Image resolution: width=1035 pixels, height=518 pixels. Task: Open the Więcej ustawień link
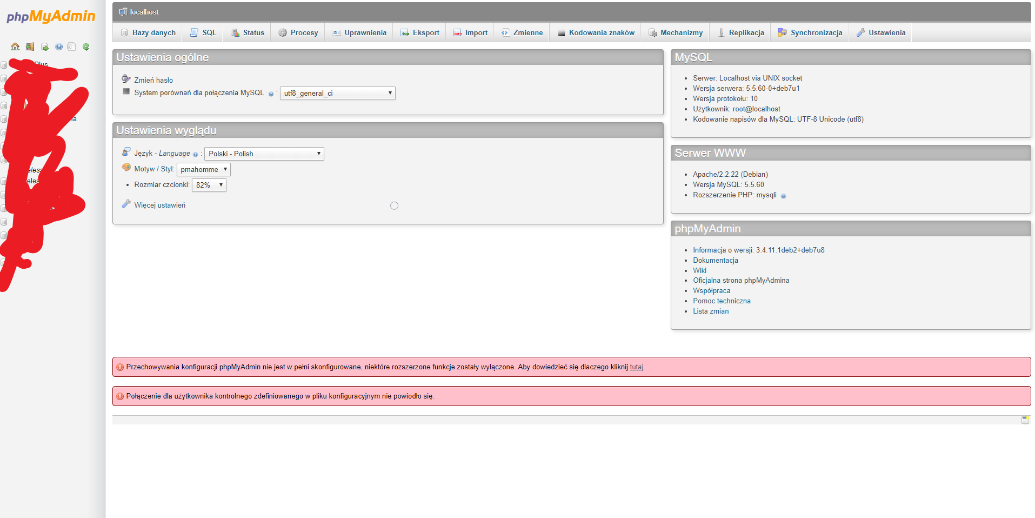[159, 205]
